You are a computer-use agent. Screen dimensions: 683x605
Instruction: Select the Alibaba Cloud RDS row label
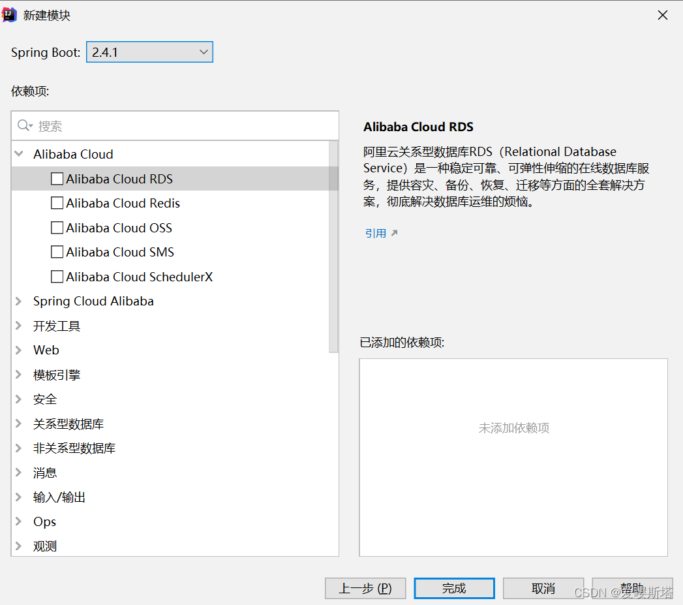tap(119, 179)
